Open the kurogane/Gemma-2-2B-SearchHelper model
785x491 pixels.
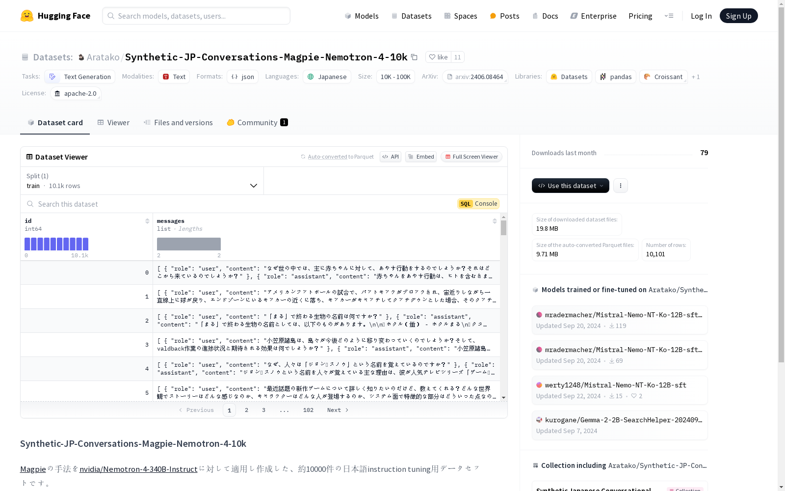pyautogui.click(x=620, y=425)
